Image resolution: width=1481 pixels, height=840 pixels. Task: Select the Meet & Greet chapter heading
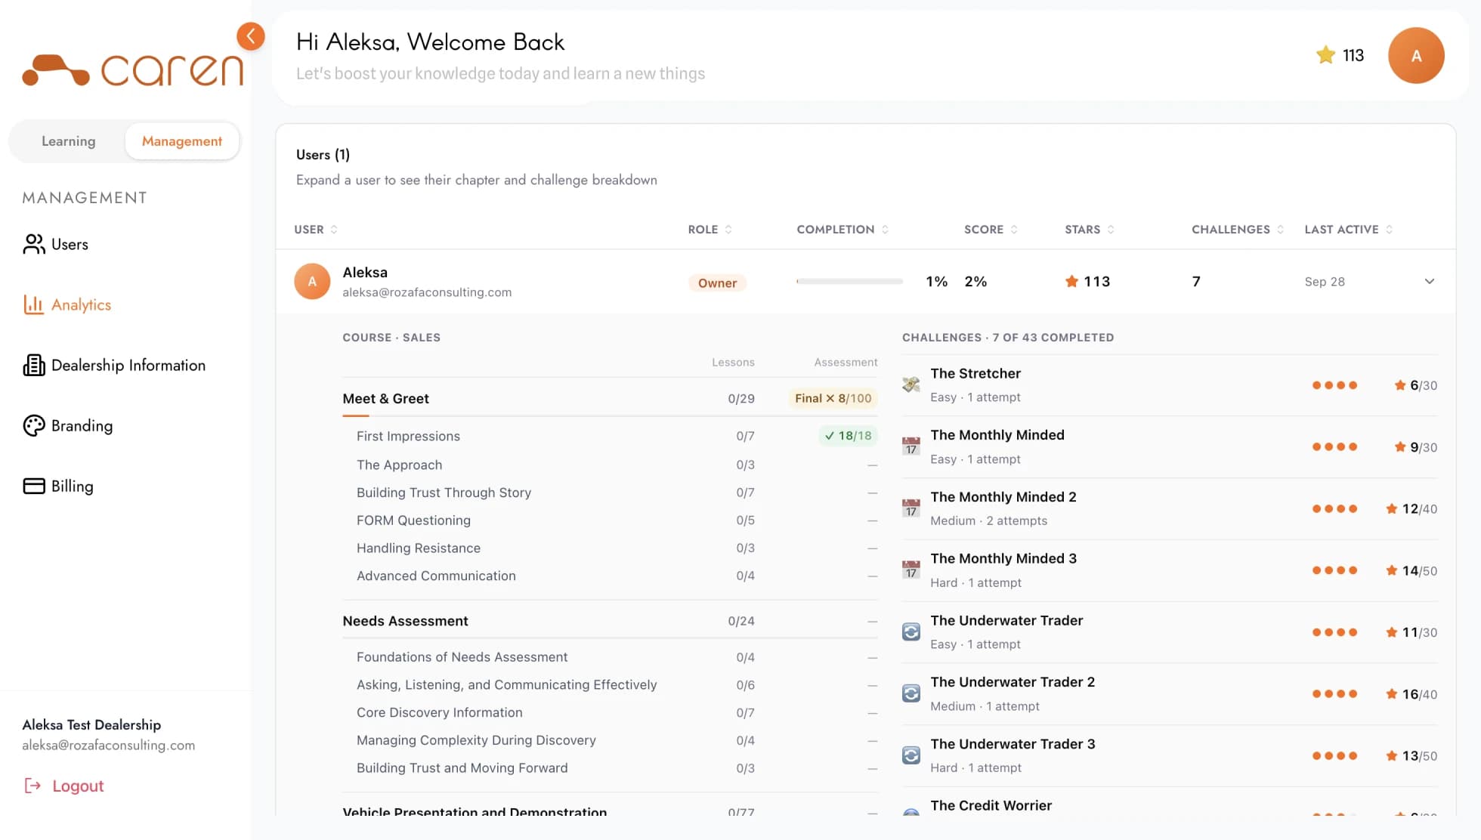point(385,398)
